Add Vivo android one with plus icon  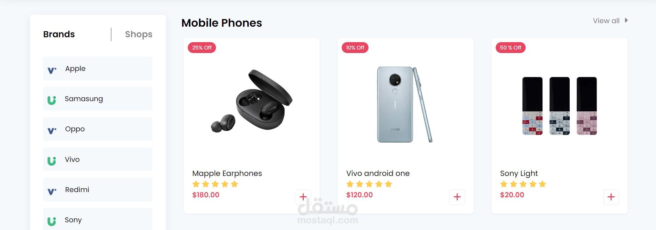[x=457, y=197]
